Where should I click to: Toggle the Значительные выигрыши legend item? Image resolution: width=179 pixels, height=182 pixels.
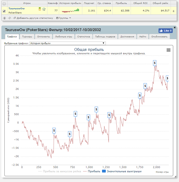point(122,171)
